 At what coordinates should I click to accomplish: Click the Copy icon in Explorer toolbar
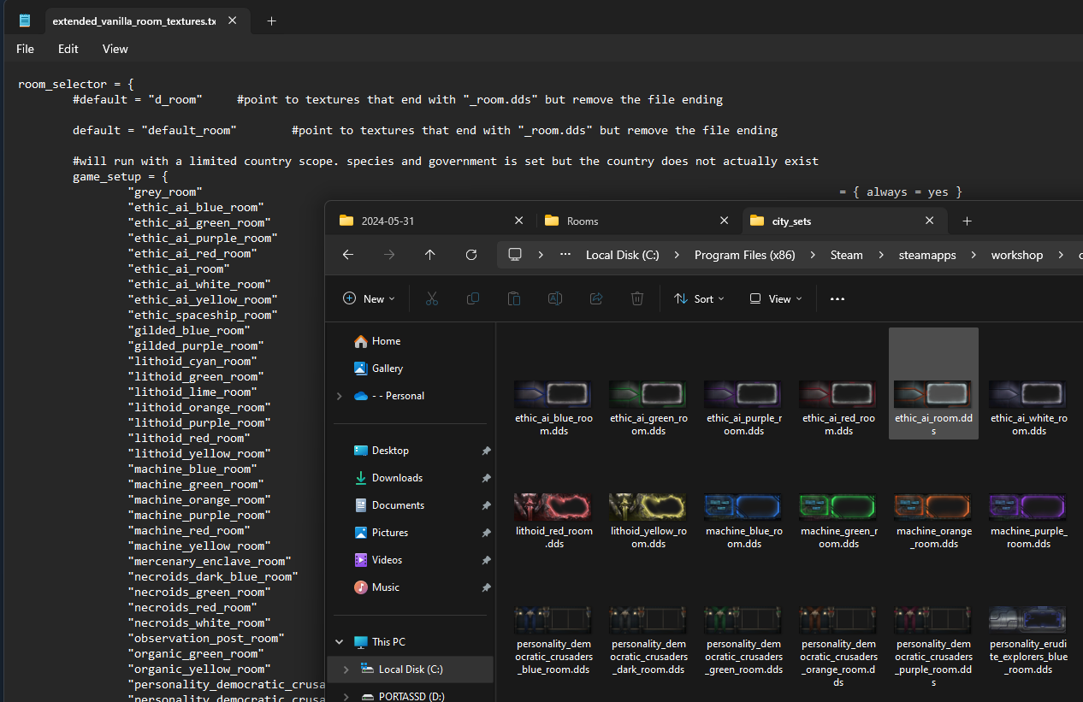[x=473, y=298]
